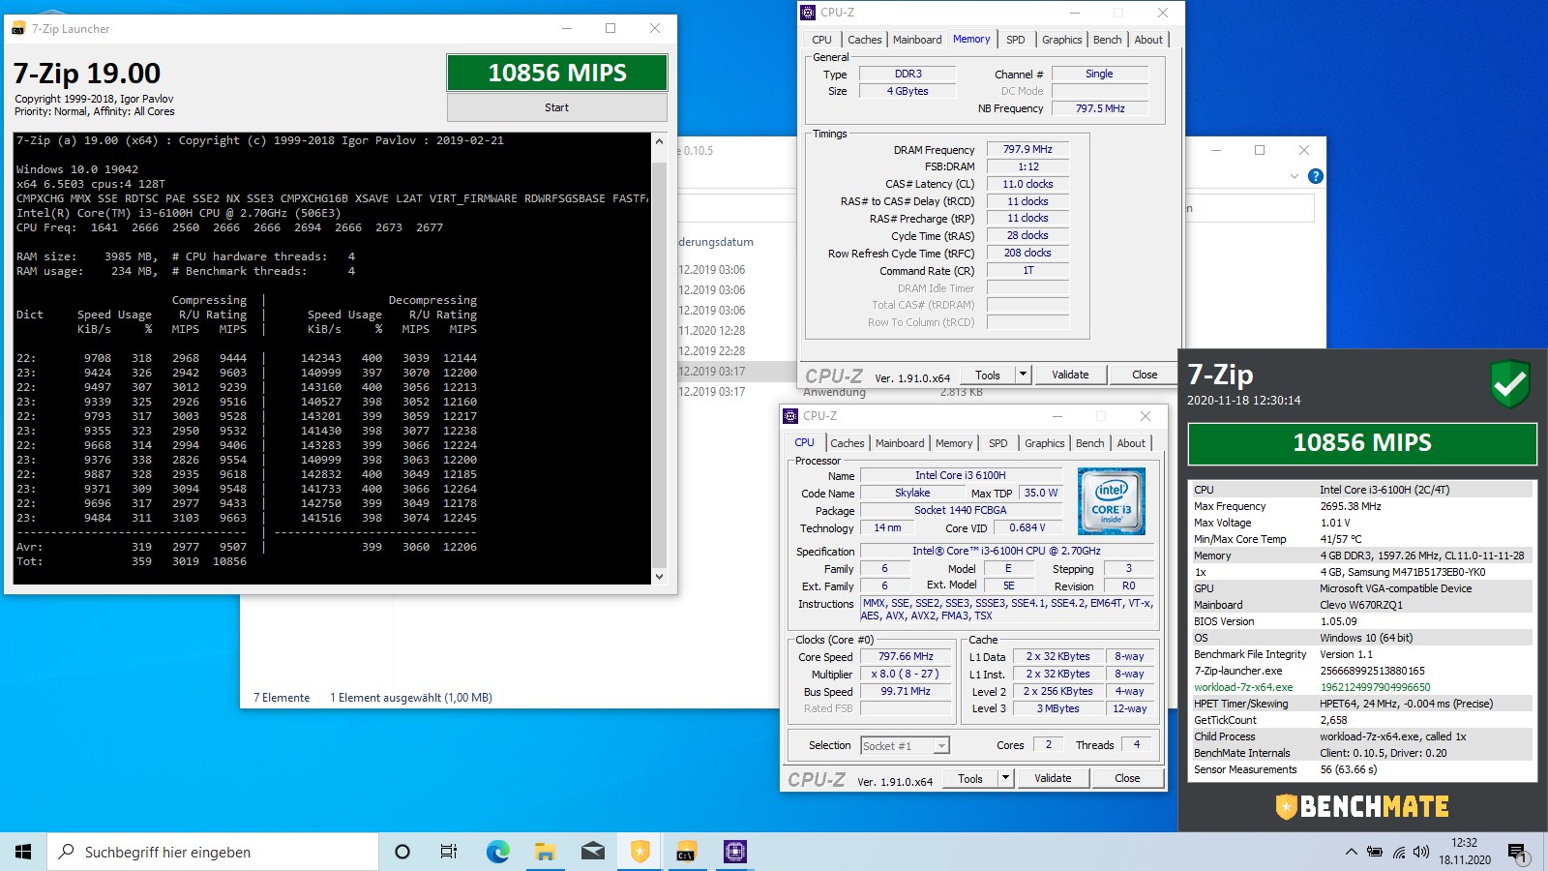
Task: Click Tools button in lower CPU-Z window
Action: point(970,778)
